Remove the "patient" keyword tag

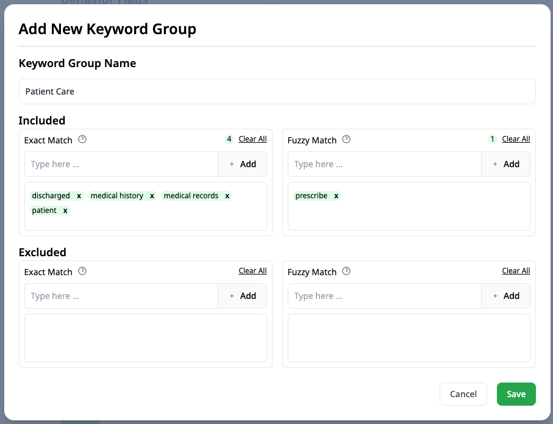pos(65,210)
